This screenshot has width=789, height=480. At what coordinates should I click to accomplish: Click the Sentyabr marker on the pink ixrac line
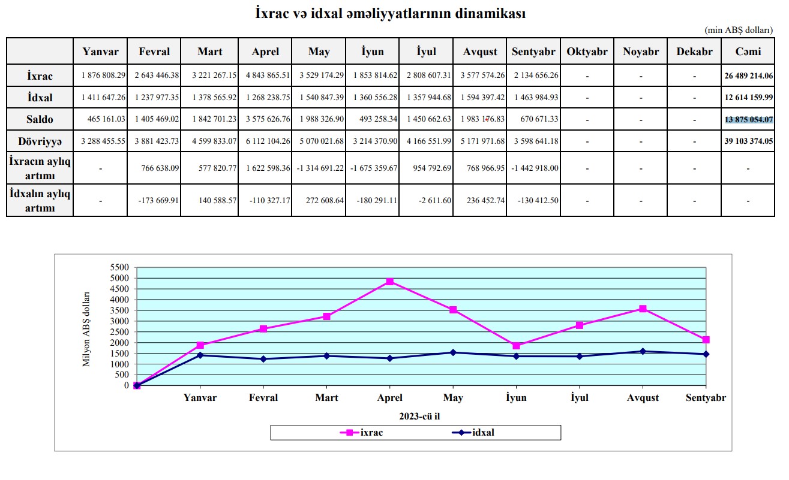click(x=706, y=340)
